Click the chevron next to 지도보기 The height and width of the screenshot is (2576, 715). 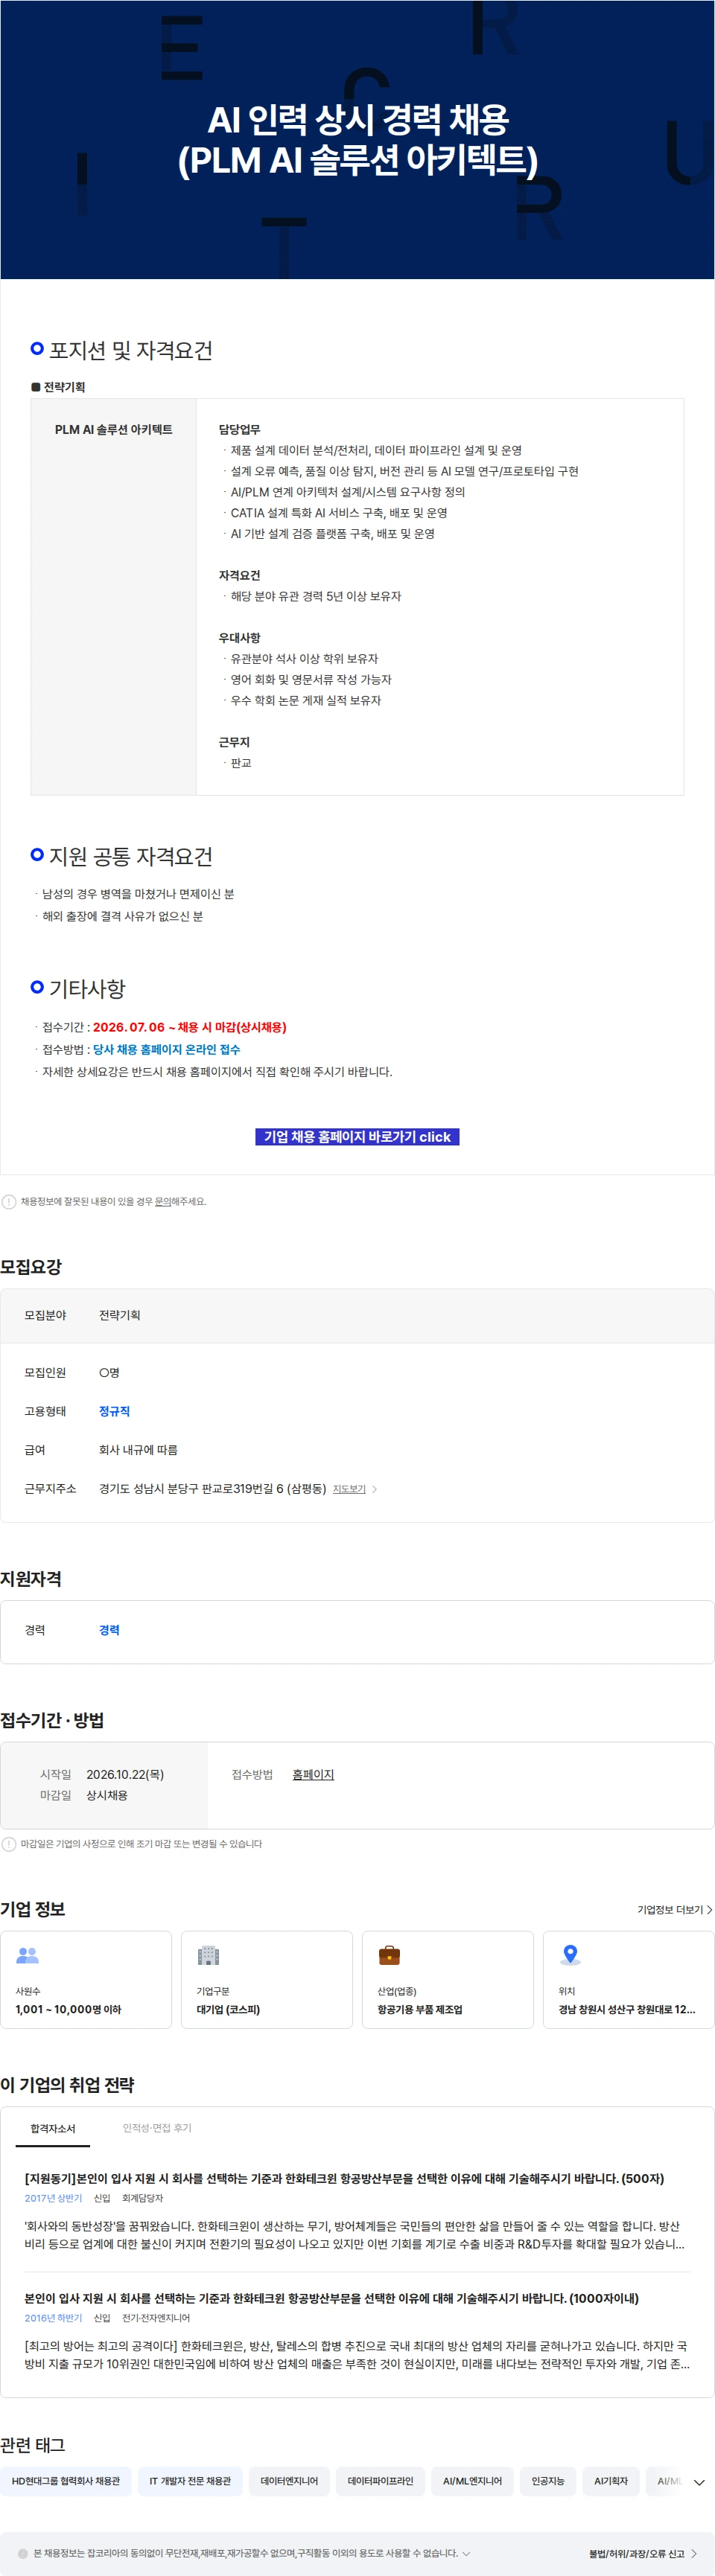pos(374,1488)
